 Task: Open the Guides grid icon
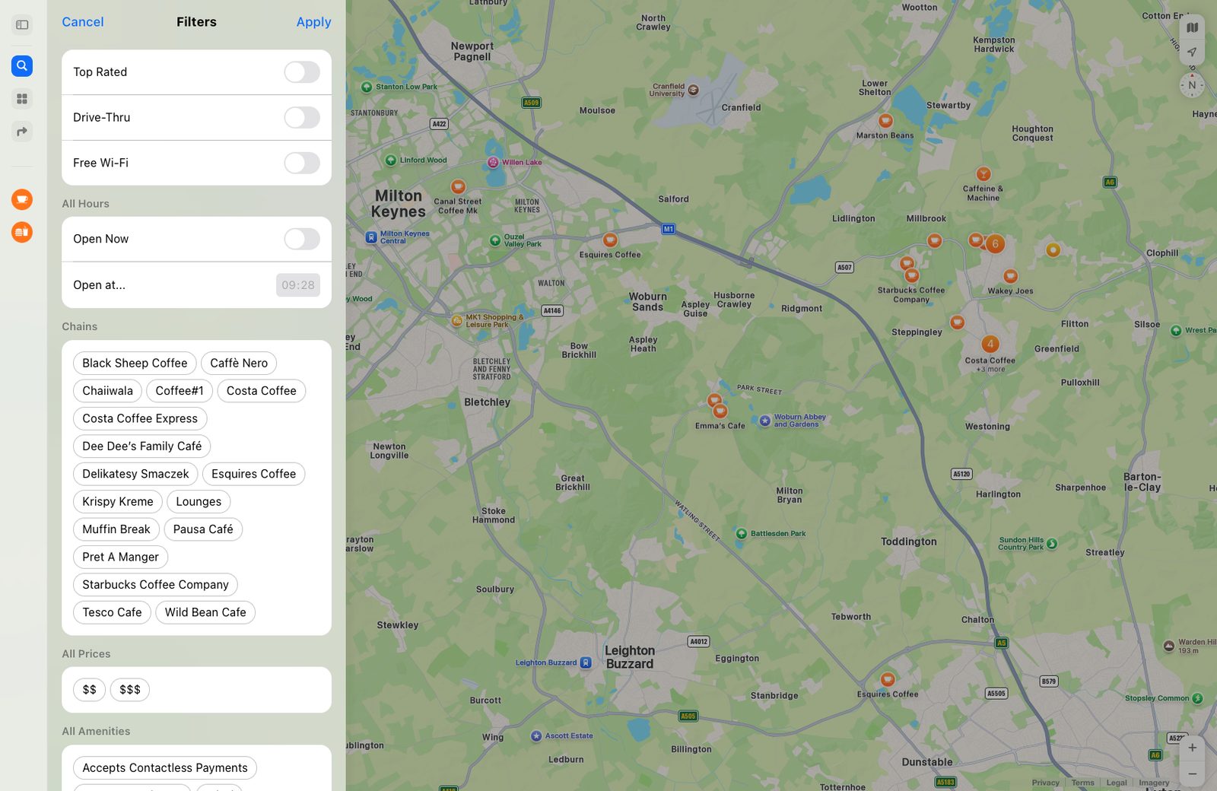point(22,99)
